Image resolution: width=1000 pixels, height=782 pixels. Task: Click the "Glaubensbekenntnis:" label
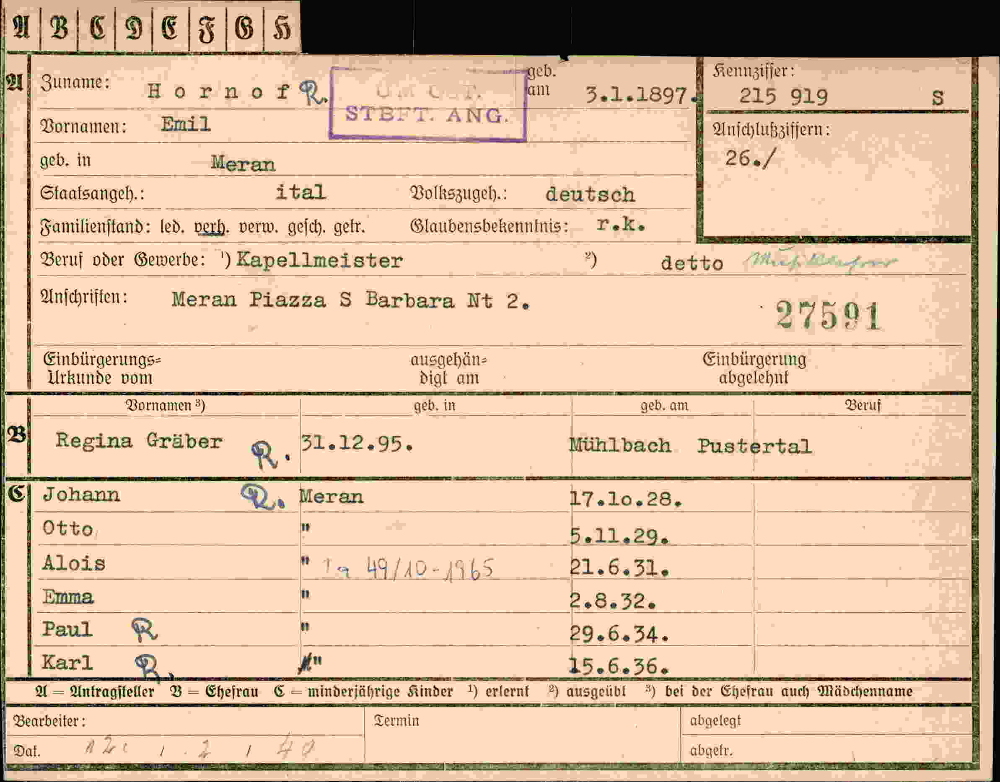pyautogui.click(x=489, y=226)
